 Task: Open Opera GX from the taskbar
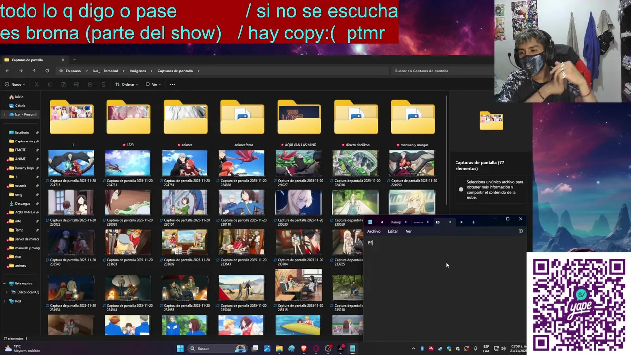click(316, 348)
